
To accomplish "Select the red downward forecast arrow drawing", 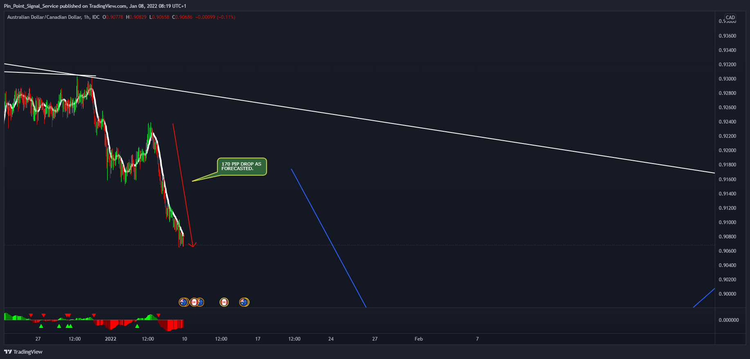I will (183, 185).
